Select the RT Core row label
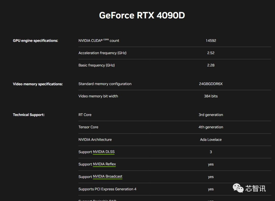This screenshot has width=275, height=201. point(85,115)
